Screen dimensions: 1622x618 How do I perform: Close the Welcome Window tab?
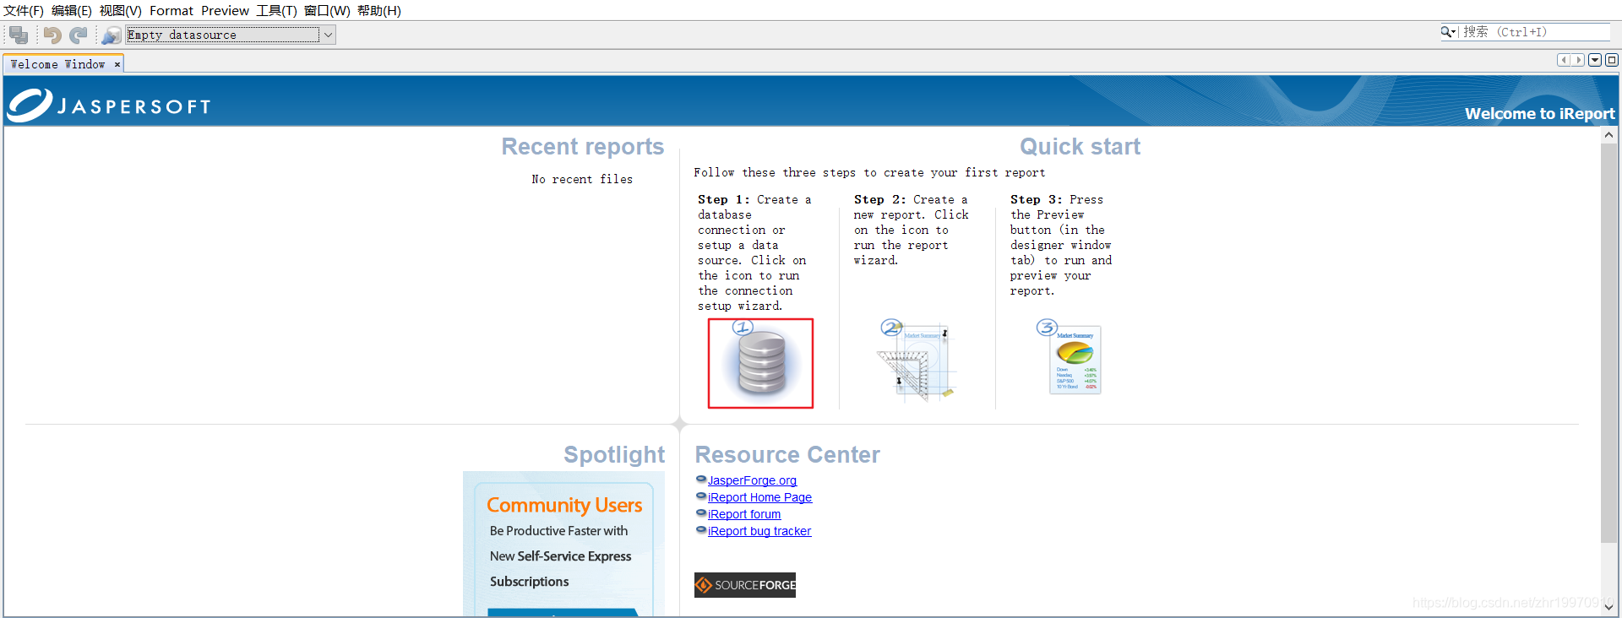pos(117,64)
